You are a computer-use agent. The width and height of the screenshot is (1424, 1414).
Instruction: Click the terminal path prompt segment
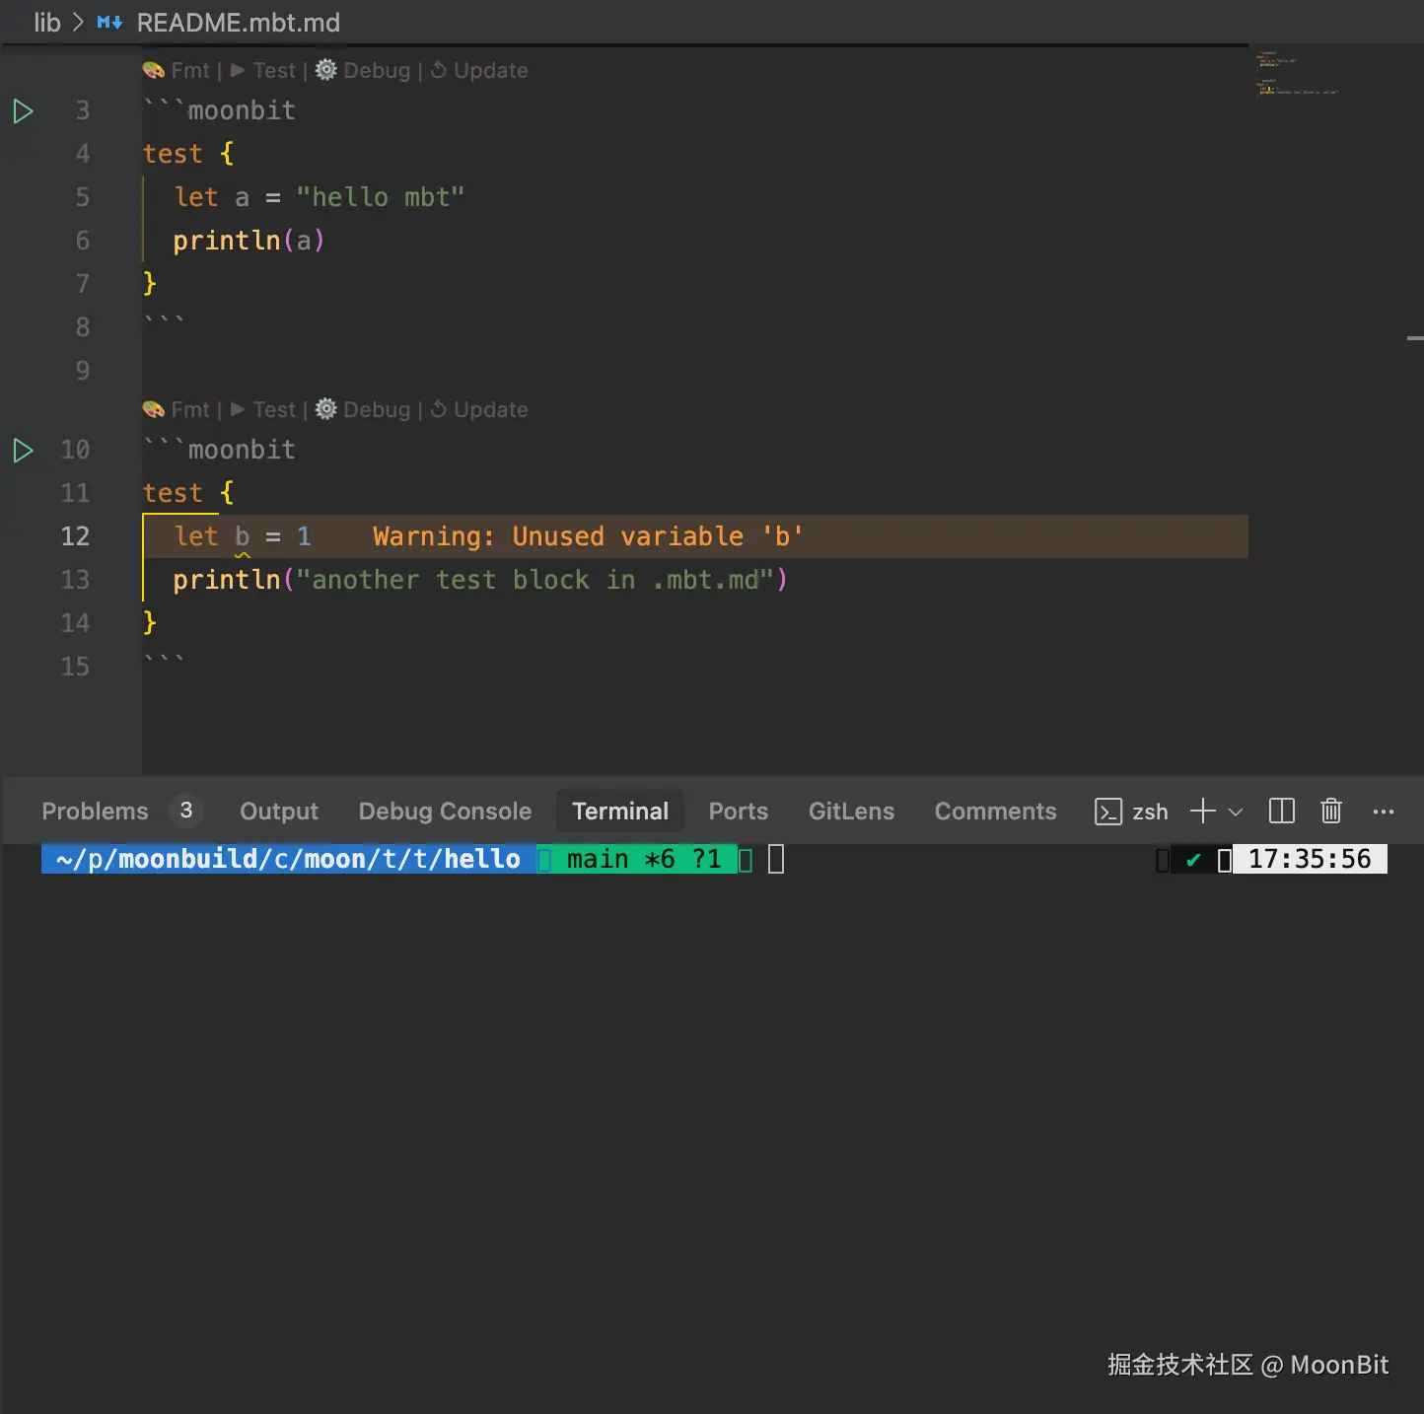point(288,859)
